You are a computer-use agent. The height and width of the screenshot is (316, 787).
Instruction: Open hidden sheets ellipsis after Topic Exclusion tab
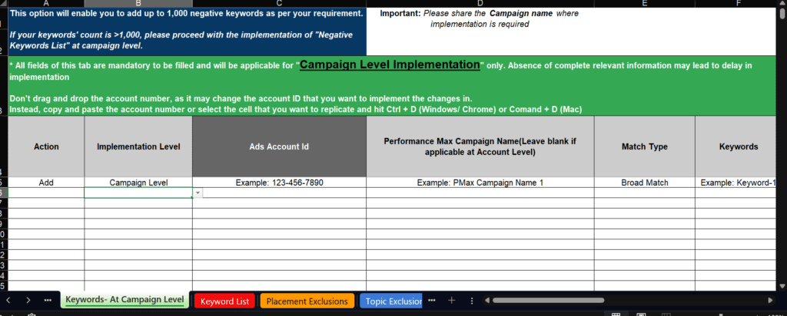(x=432, y=301)
